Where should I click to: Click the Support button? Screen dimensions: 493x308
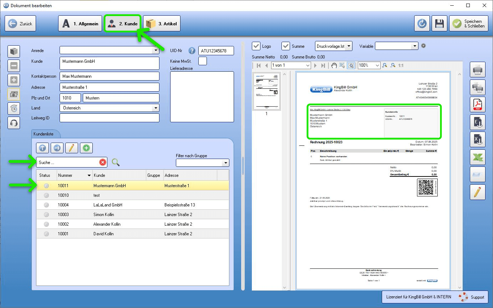pyautogui.click(x=472, y=297)
